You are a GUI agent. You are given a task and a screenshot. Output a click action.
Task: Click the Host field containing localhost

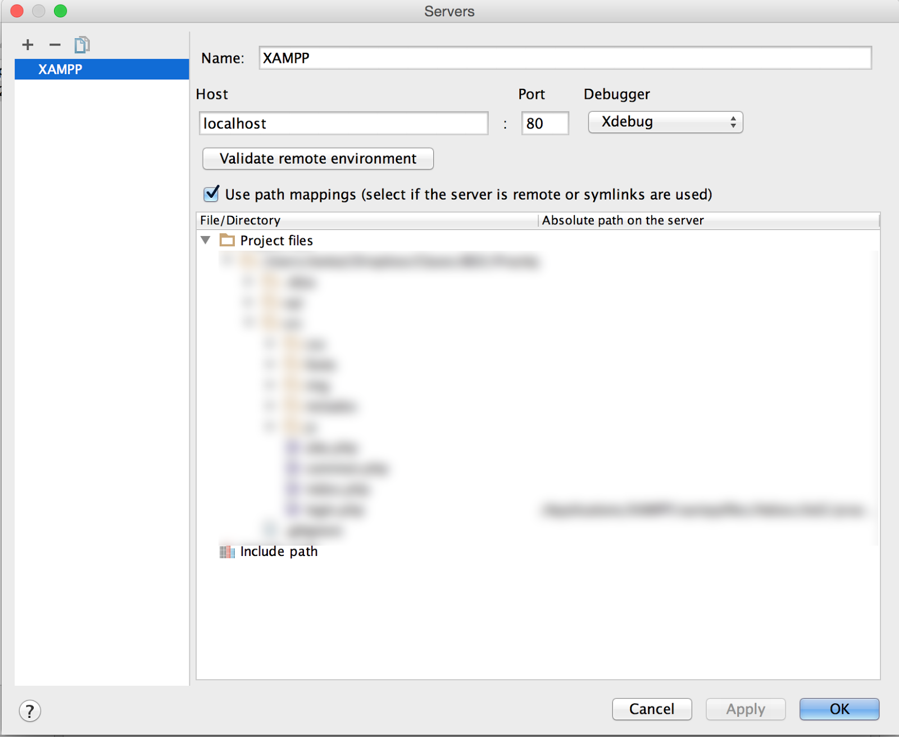pos(343,123)
